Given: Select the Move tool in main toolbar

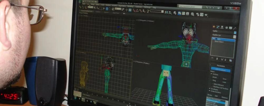Looking at the screenshot, I should [x=107, y=9].
